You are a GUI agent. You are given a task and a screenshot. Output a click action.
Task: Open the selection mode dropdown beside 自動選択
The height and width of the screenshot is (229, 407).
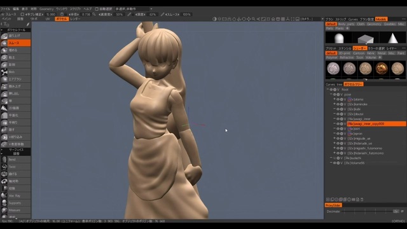134,9
